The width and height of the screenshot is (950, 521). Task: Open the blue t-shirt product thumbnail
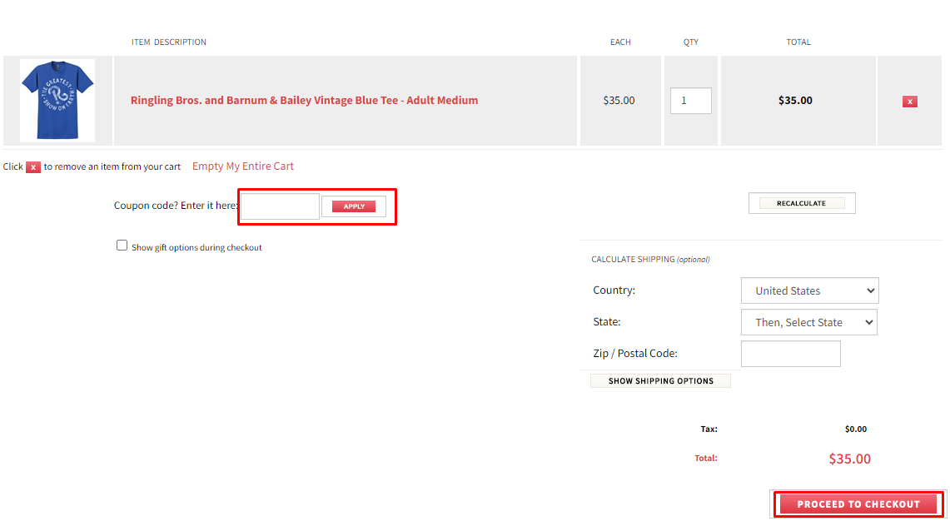(57, 101)
